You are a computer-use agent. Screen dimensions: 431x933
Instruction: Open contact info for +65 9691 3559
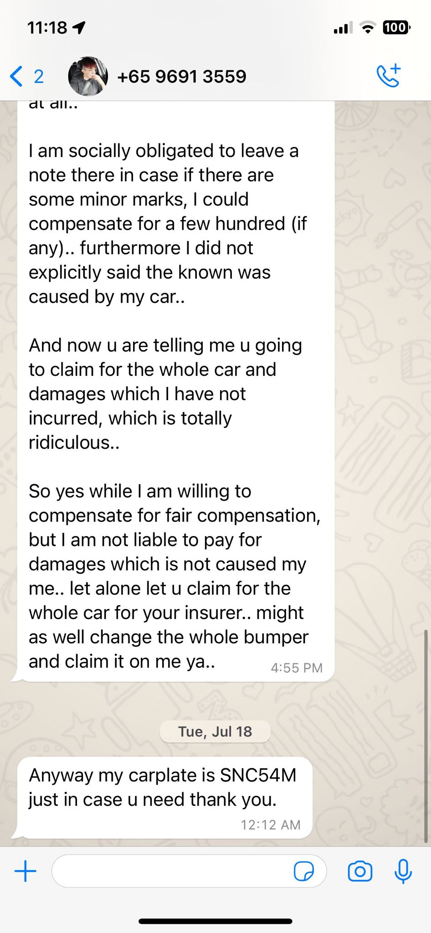point(182,77)
